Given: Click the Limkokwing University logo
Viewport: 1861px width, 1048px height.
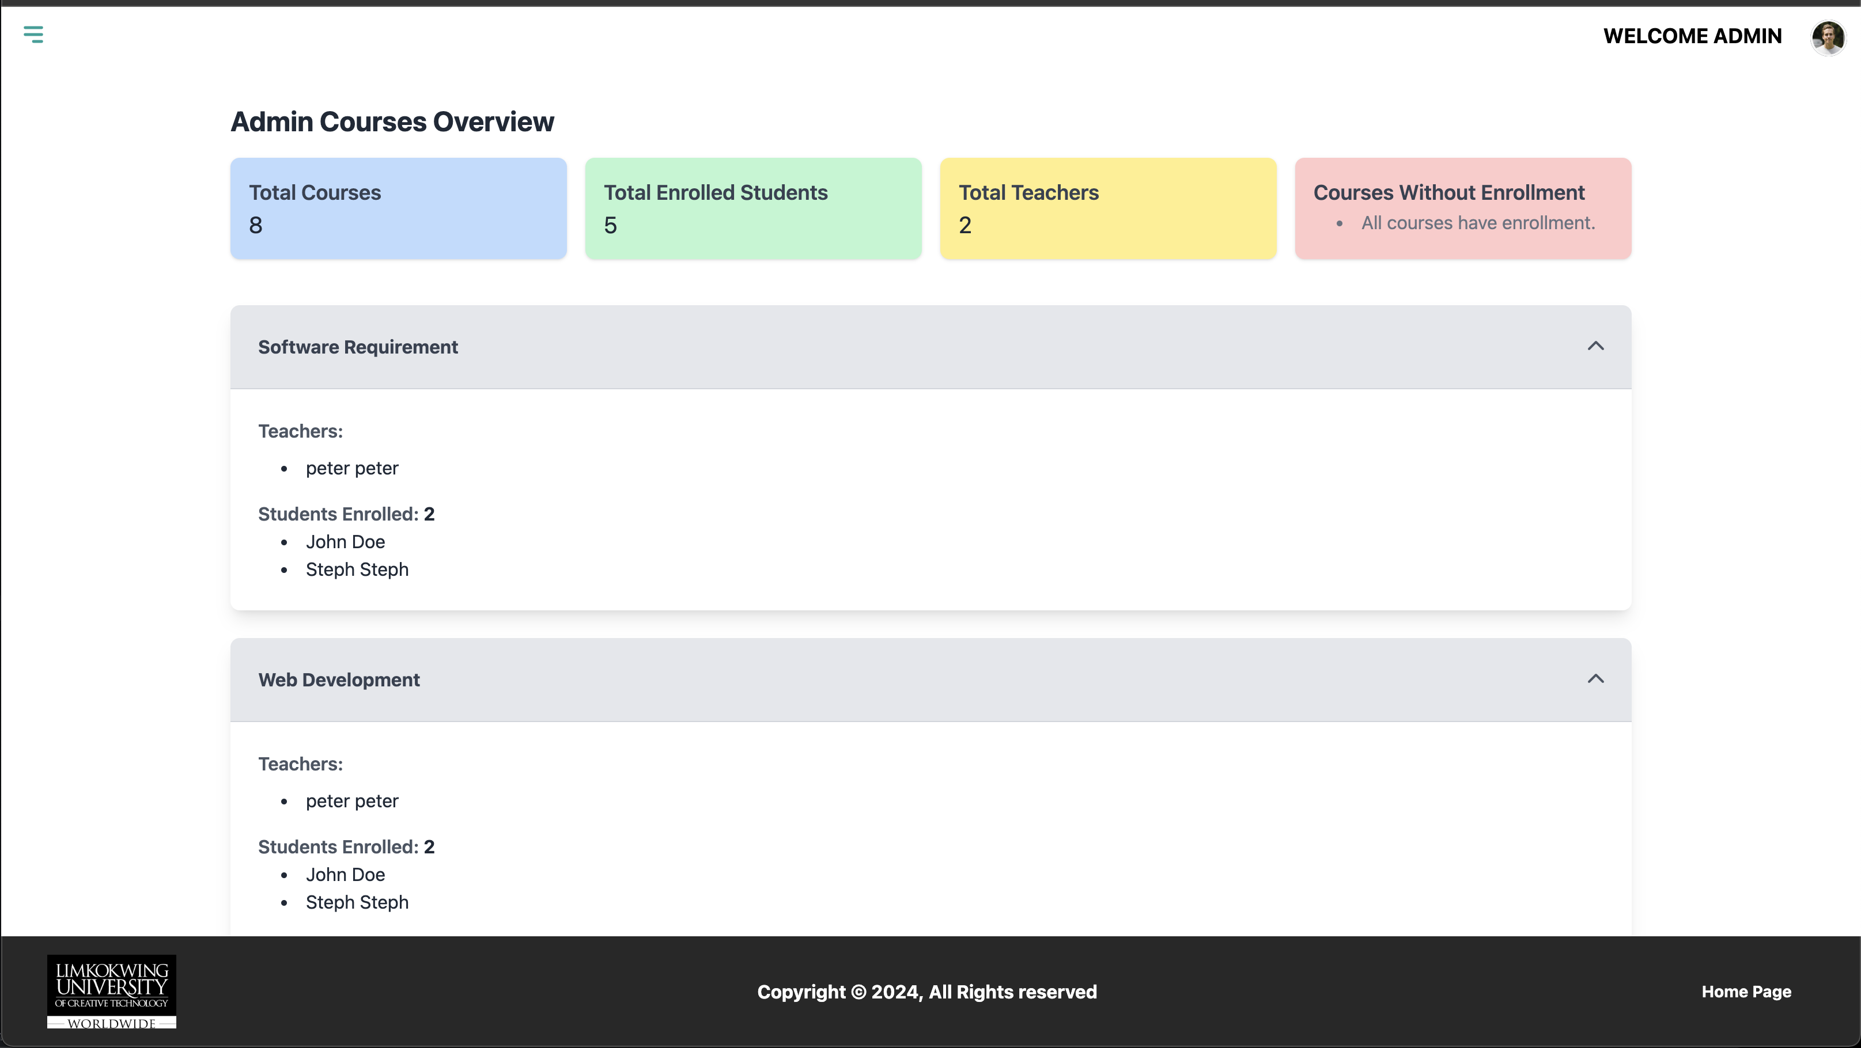Looking at the screenshot, I should click(x=111, y=991).
